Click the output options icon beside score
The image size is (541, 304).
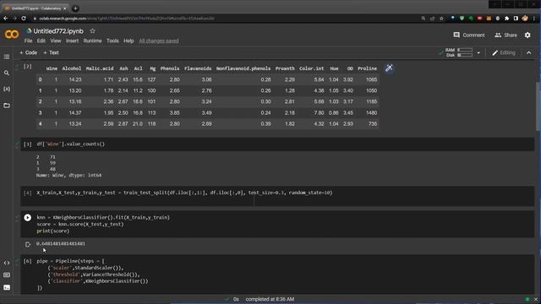point(28,244)
